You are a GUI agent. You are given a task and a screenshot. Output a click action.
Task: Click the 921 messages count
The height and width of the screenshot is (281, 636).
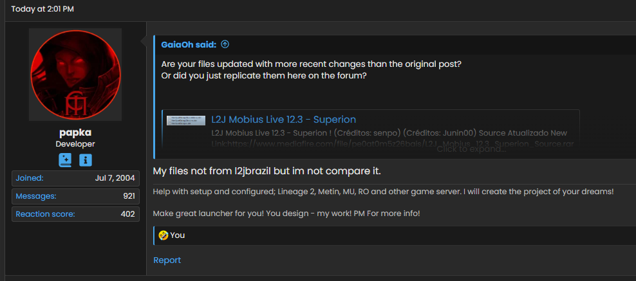coord(128,196)
